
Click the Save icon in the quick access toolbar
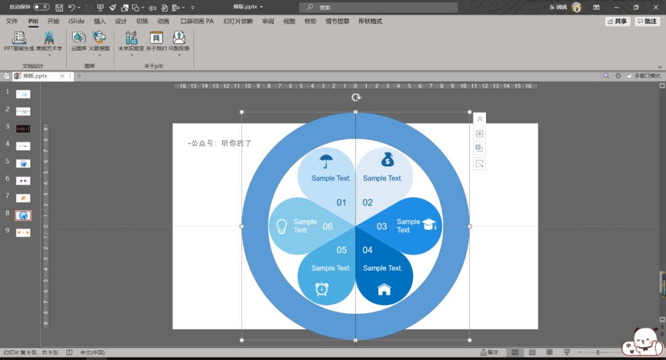point(59,7)
